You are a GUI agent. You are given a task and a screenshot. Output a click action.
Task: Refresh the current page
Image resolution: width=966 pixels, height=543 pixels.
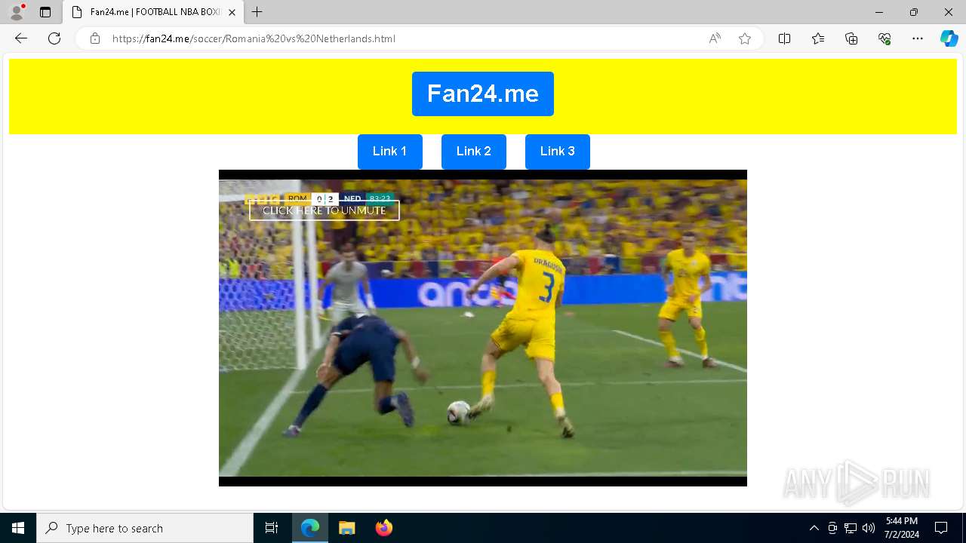[x=54, y=38]
